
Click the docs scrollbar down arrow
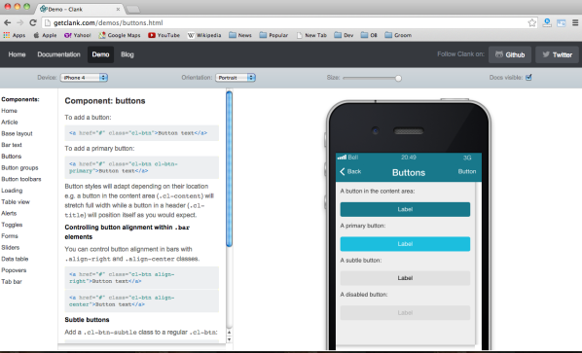tap(230, 339)
